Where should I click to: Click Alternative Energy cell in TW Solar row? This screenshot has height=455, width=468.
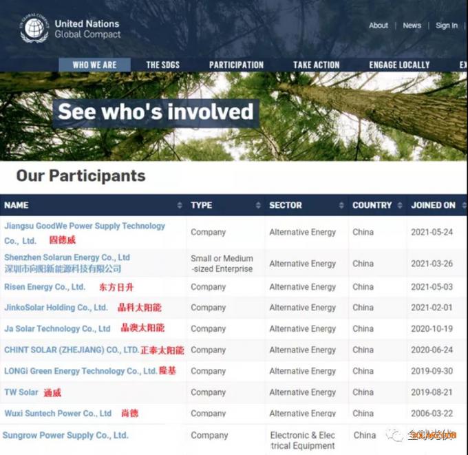click(x=302, y=392)
